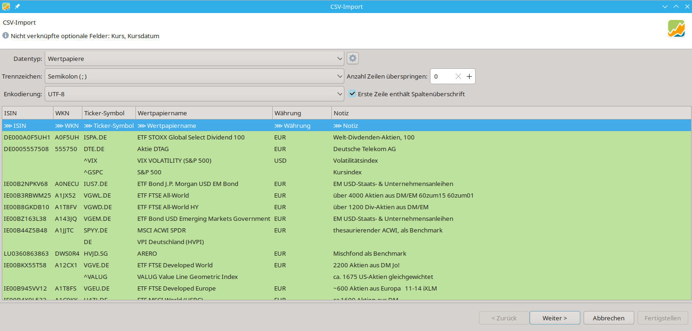Click the info icon next to unlinked fields message

pyautogui.click(x=6, y=36)
